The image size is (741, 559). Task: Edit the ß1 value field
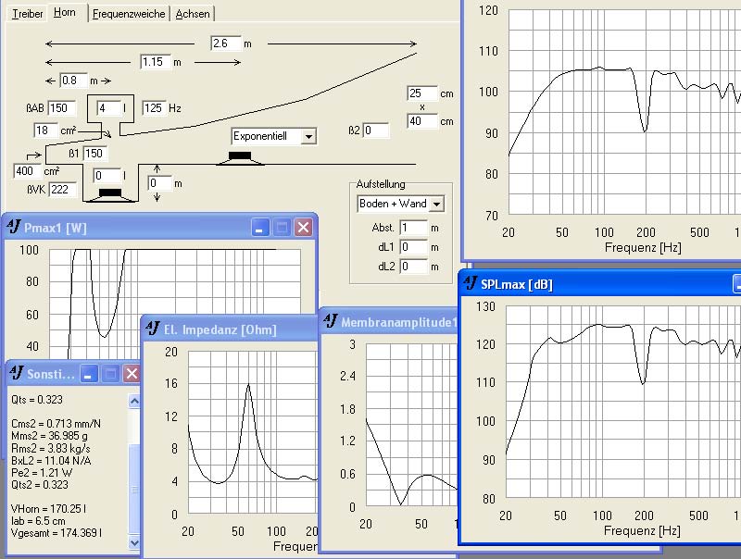[95, 153]
